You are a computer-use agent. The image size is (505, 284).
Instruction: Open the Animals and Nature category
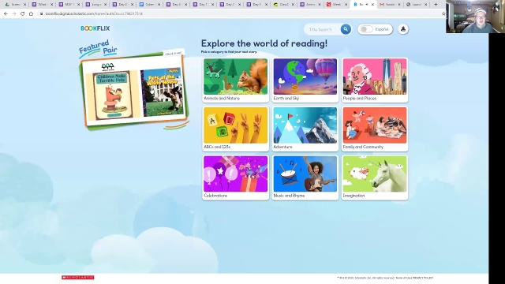[x=235, y=80]
